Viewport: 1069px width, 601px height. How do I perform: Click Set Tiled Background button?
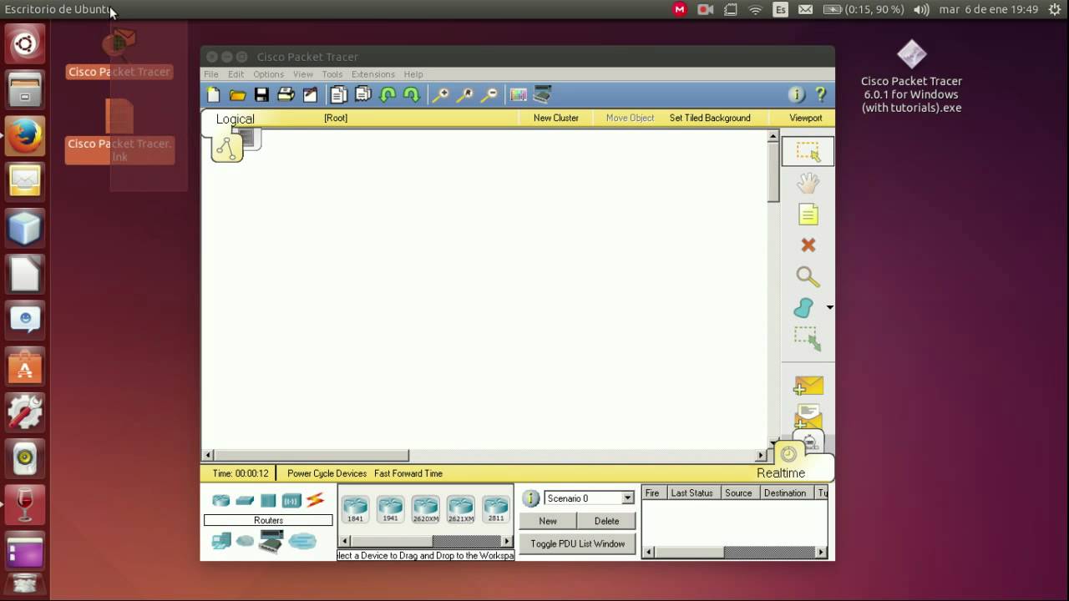(x=710, y=118)
